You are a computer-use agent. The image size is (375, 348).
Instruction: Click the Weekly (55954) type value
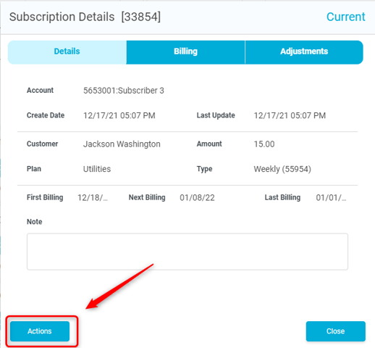tap(282, 169)
